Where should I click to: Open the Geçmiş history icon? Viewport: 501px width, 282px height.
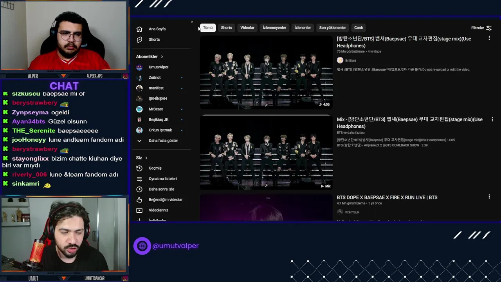pos(139,168)
